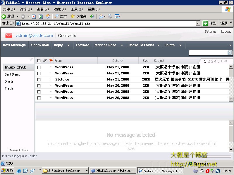This screenshot has height=175, width=234.
Task: Open the 收藏(A) menu
Action: coord(59,9)
